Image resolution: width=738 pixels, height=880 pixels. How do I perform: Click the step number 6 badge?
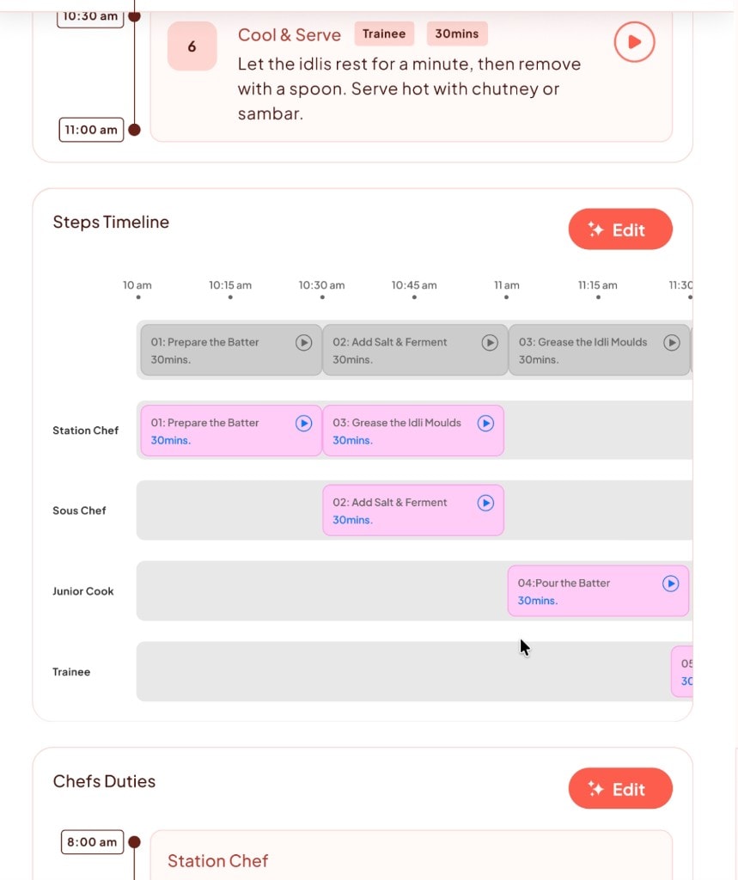point(192,47)
